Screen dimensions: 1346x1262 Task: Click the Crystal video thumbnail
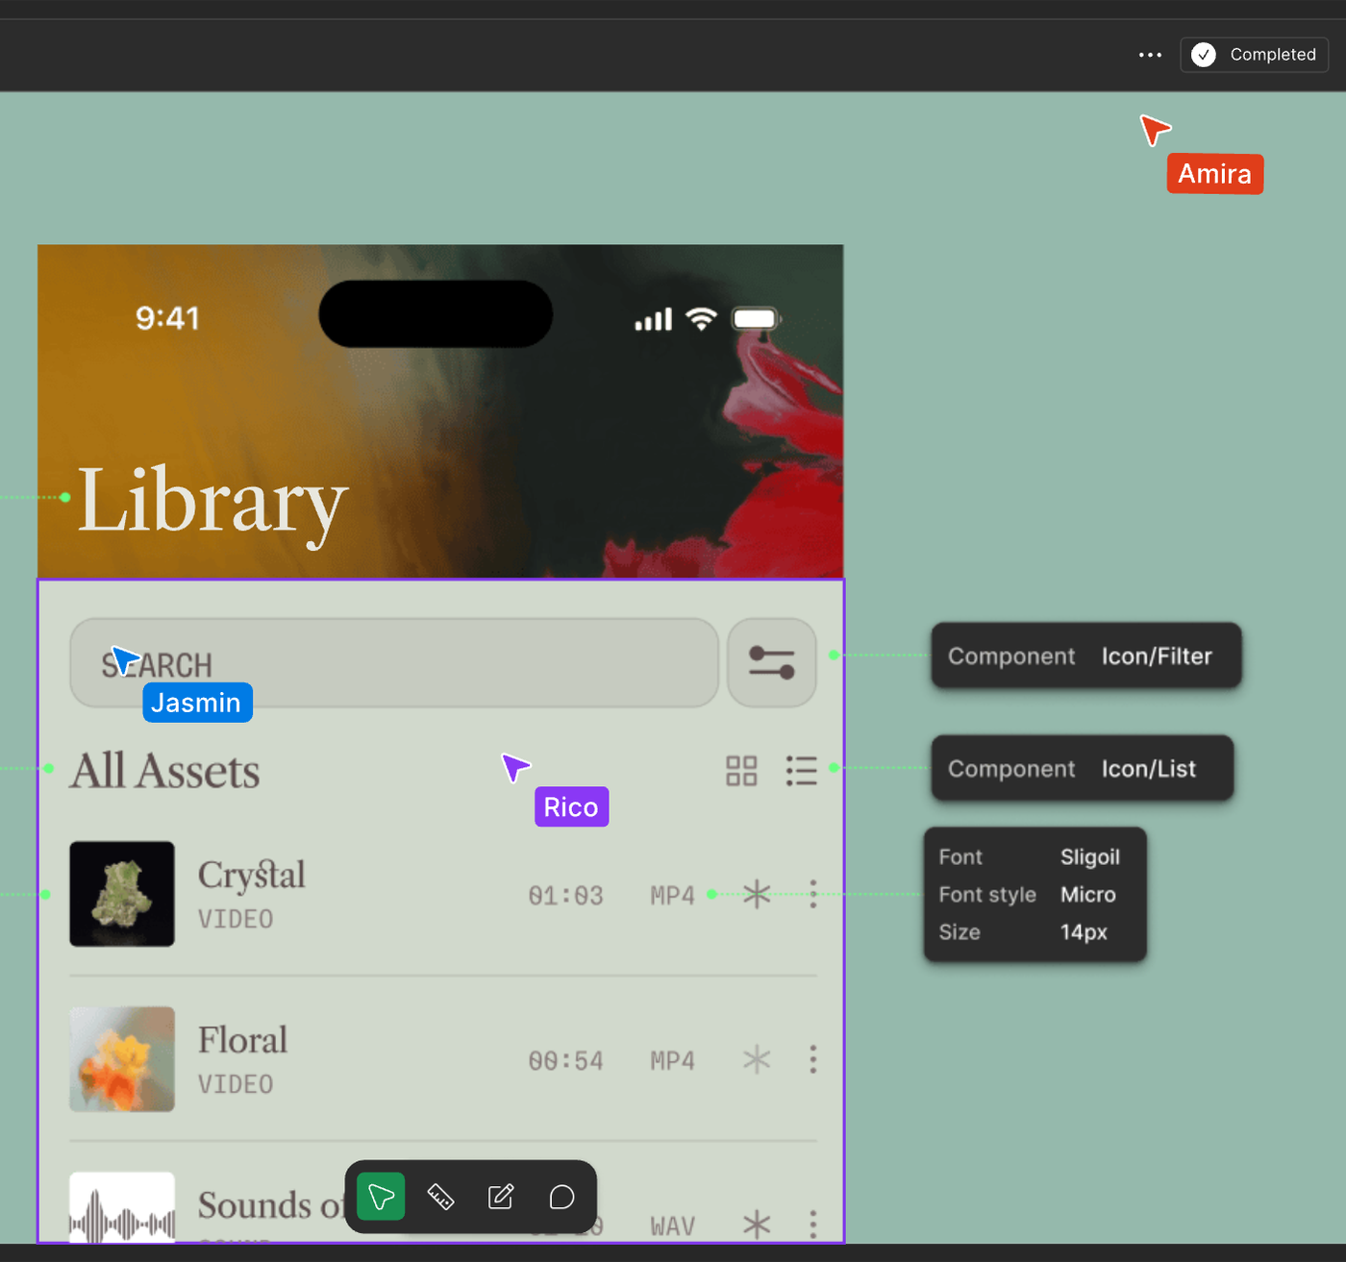coord(122,894)
